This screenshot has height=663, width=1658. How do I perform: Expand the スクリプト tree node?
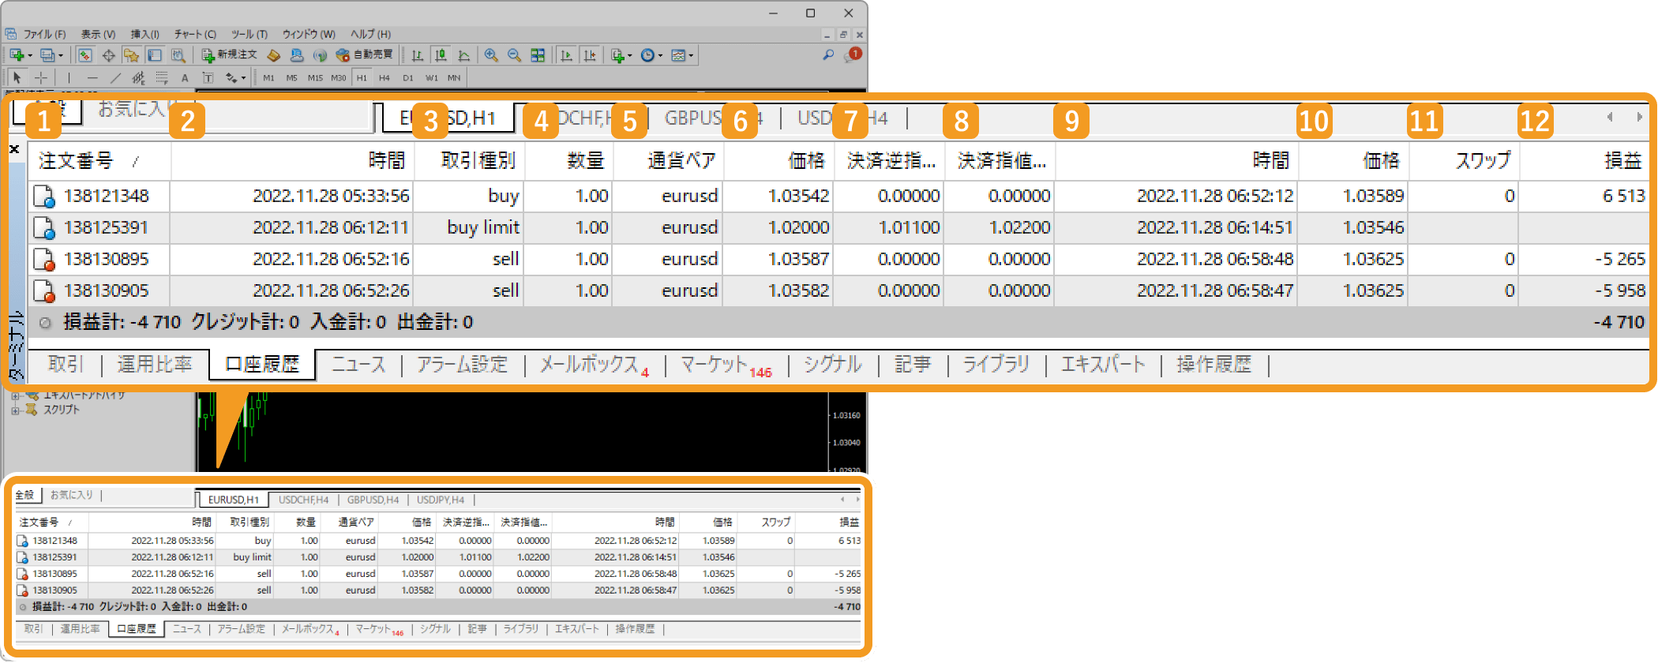tap(14, 410)
